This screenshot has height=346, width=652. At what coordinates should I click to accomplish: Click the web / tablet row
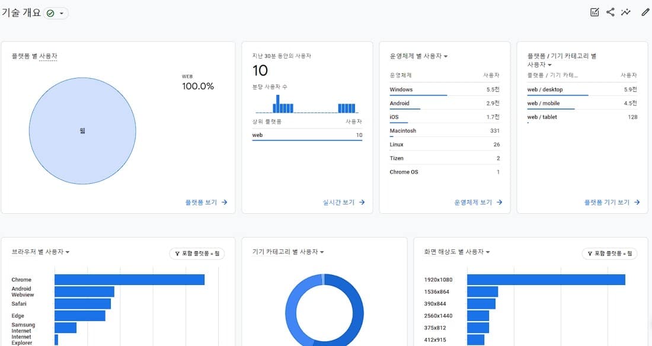(x=582, y=117)
